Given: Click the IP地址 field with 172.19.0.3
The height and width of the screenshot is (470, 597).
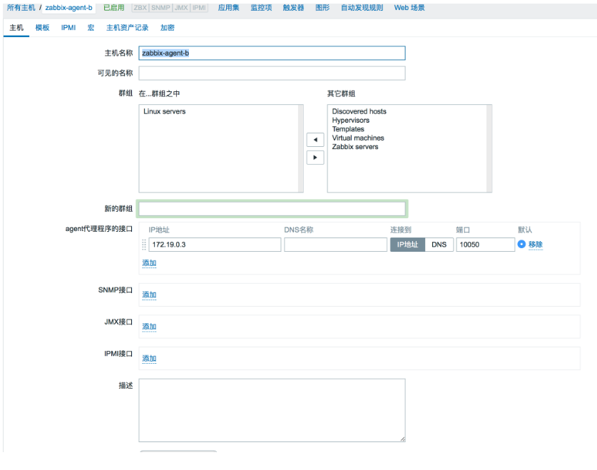Looking at the screenshot, I should 215,245.
